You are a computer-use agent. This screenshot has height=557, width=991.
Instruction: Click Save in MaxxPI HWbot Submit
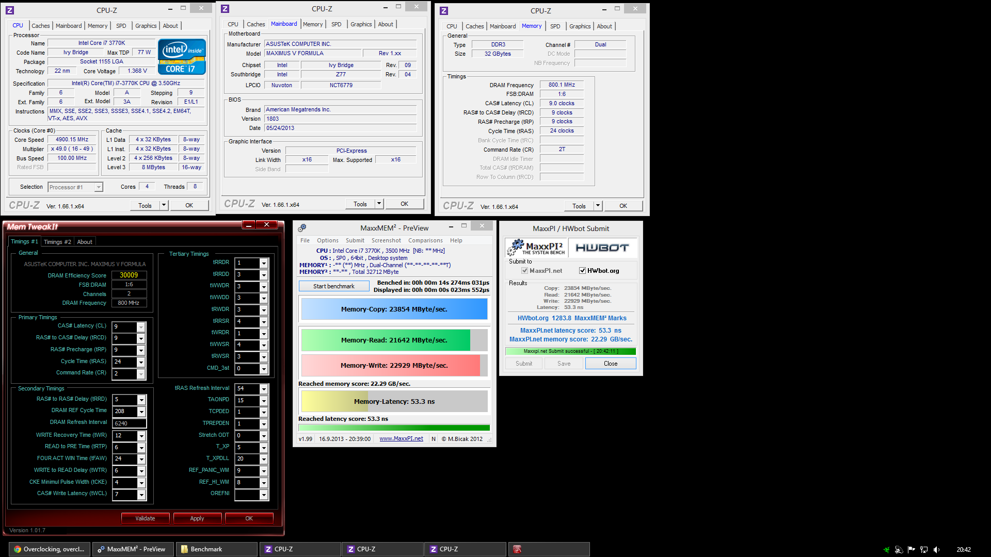564,364
